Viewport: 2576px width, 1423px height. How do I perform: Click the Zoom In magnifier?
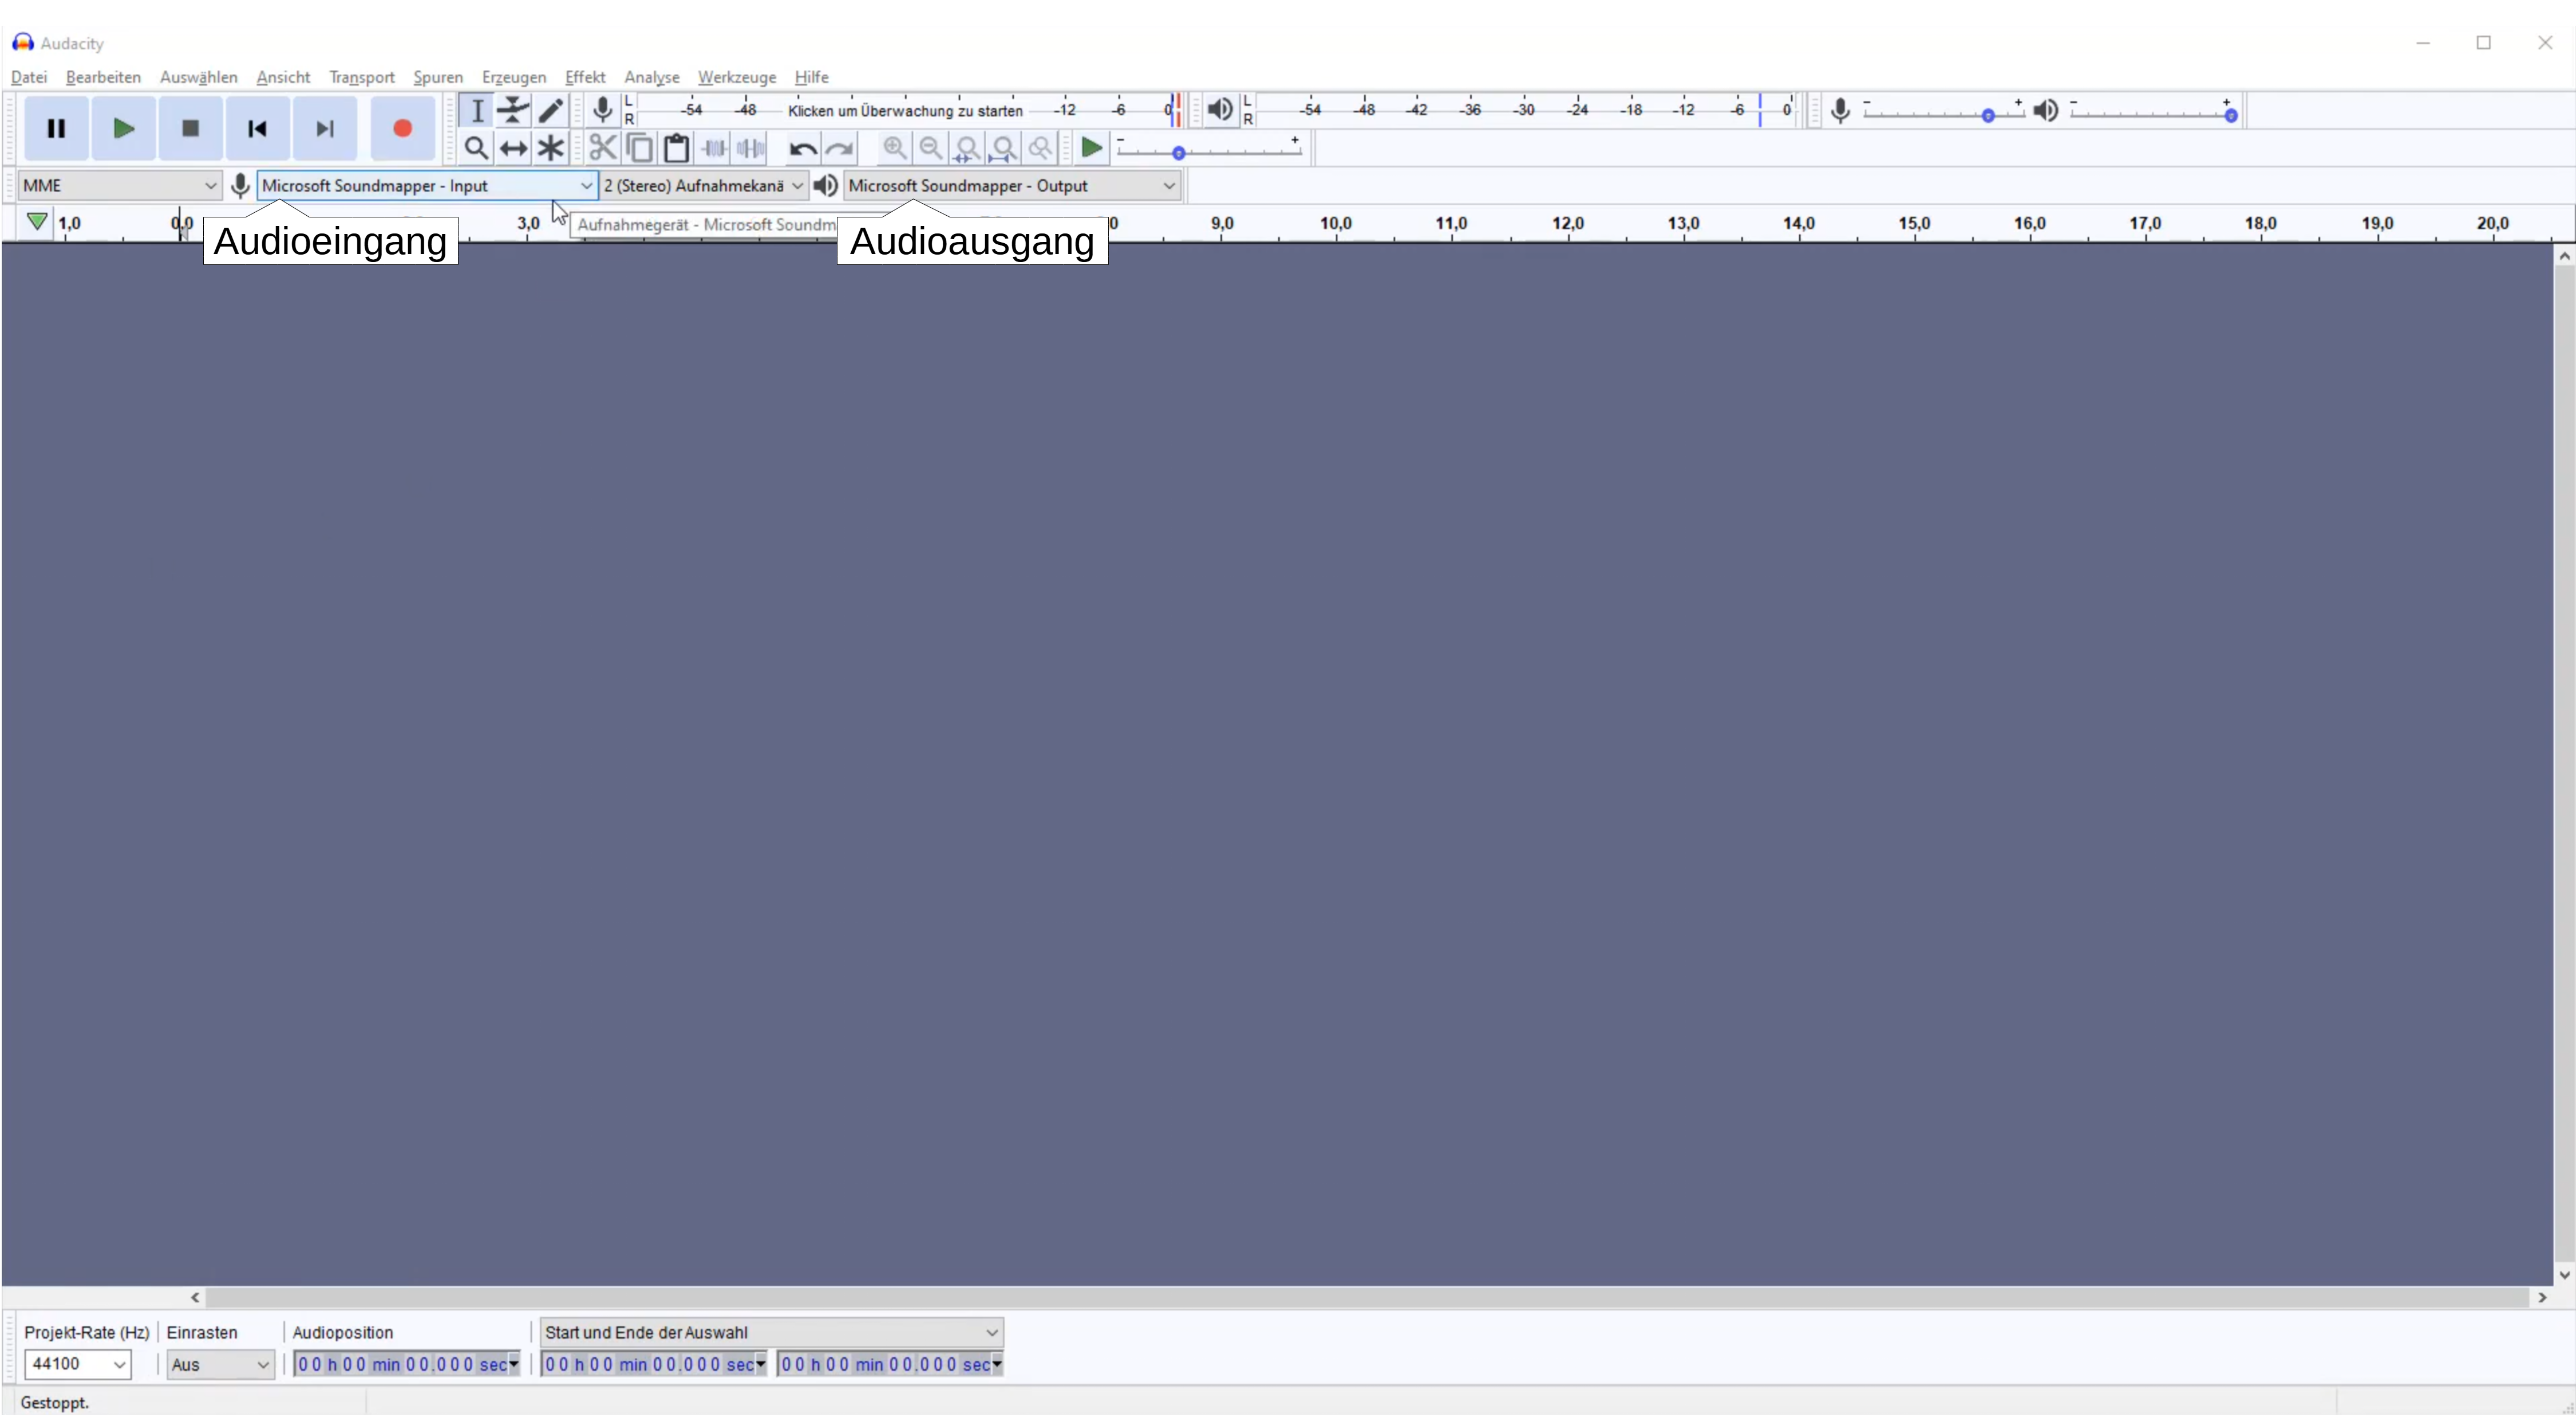[894, 149]
